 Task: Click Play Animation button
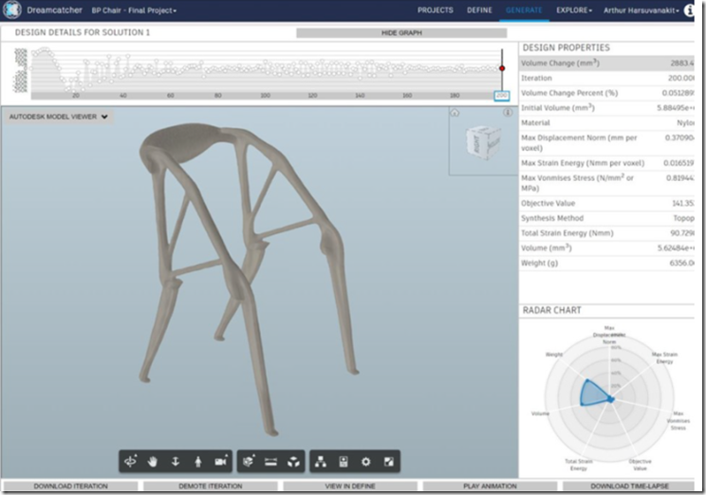point(490,486)
